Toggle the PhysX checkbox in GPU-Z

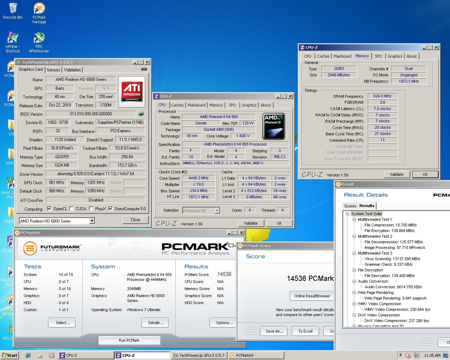click(x=91, y=208)
